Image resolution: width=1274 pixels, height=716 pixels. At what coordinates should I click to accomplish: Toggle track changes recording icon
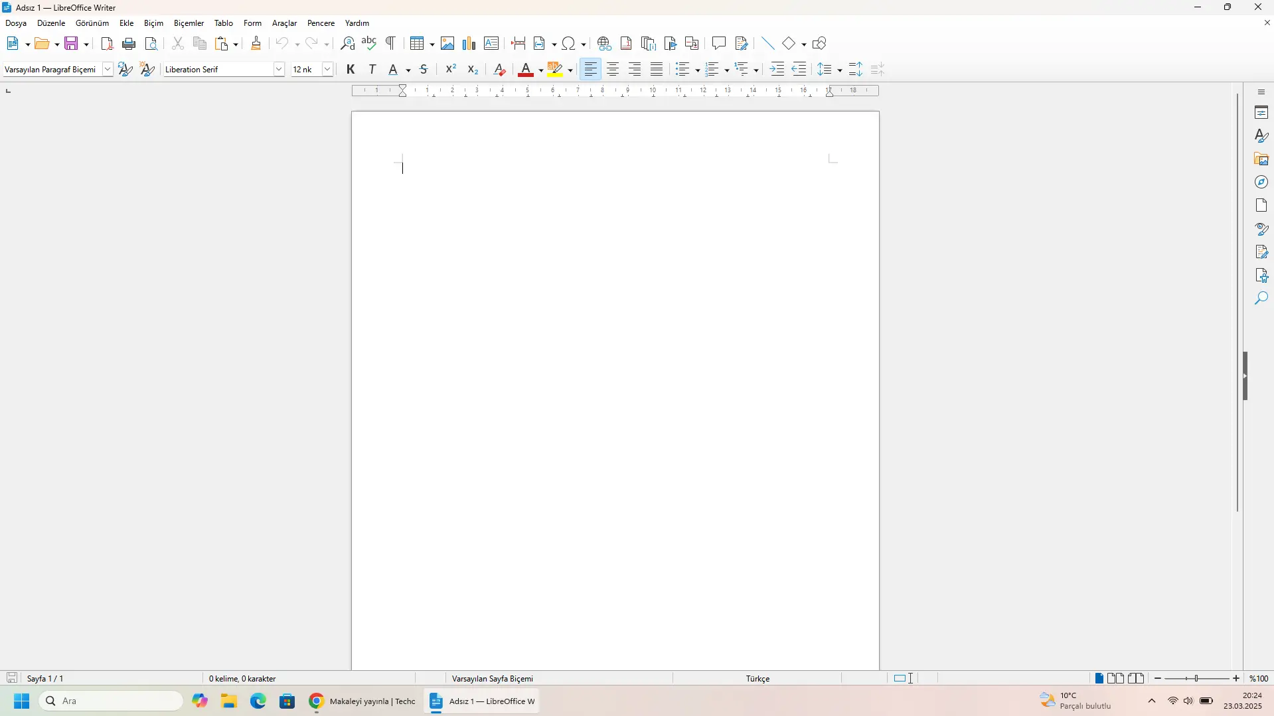pyautogui.click(x=742, y=44)
